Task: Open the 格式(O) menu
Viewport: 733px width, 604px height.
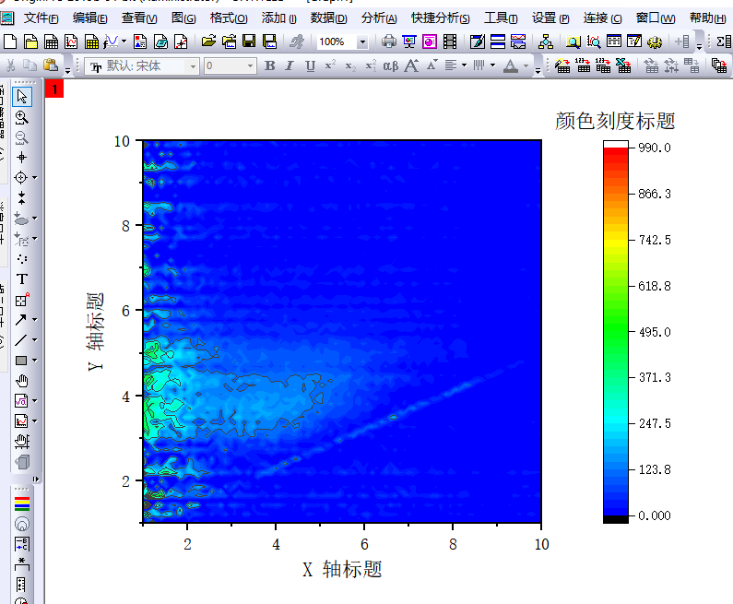Action: [229, 18]
